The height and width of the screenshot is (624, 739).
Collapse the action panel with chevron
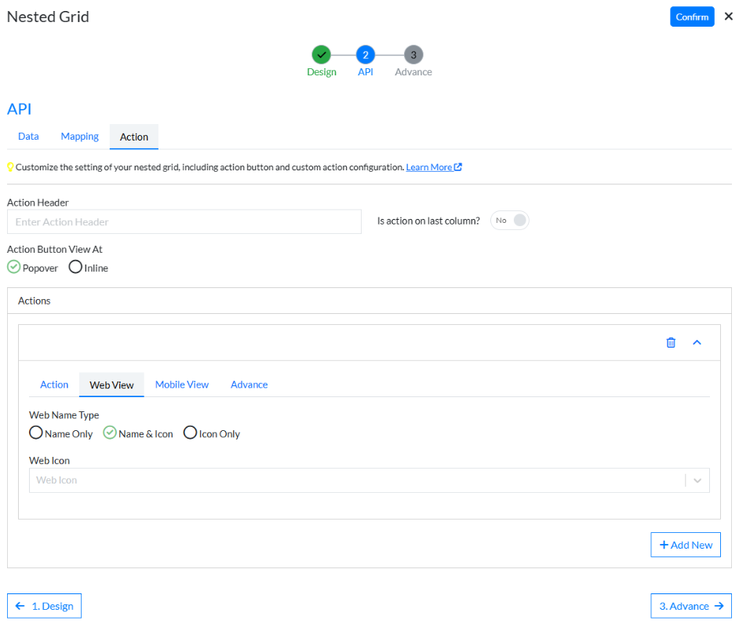pos(697,342)
